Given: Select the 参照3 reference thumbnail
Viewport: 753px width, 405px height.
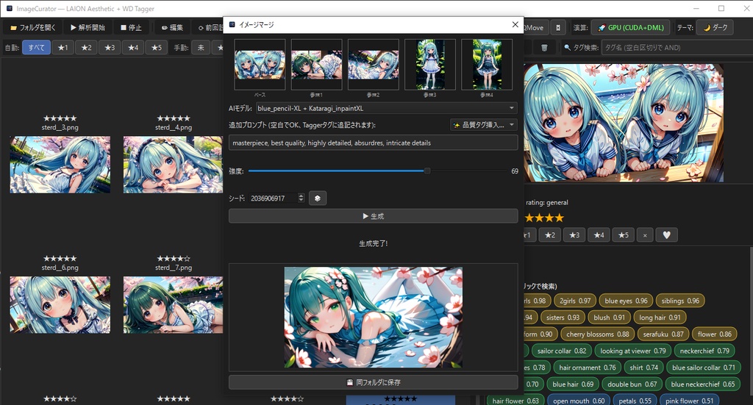Looking at the screenshot, I should point(429,65).
